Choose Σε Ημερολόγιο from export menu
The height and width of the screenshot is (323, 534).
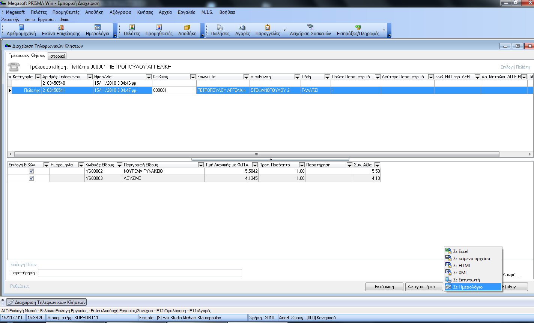(473, 287)
